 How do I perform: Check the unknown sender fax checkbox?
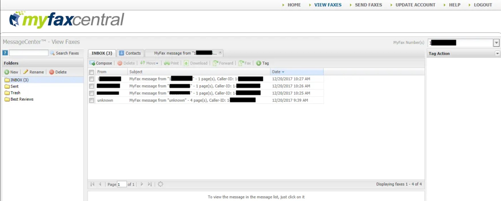91,100
